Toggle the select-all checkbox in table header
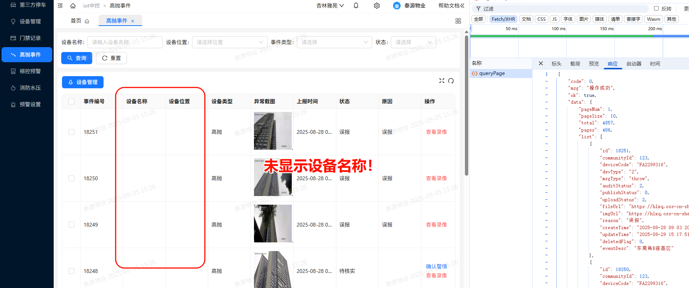This screenshot has width=689, height=288. [71, 101]
